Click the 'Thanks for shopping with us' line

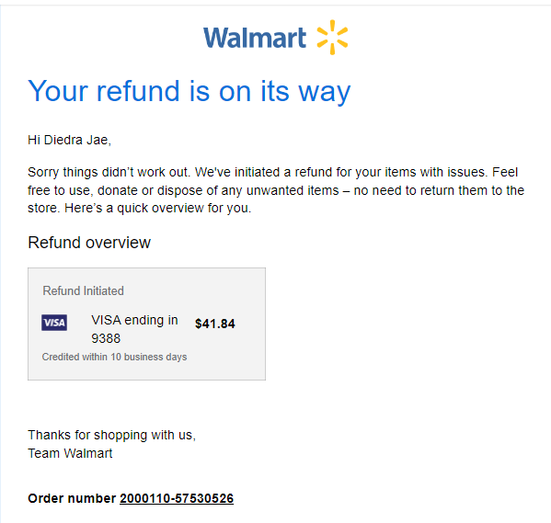(x=111, y=435)
